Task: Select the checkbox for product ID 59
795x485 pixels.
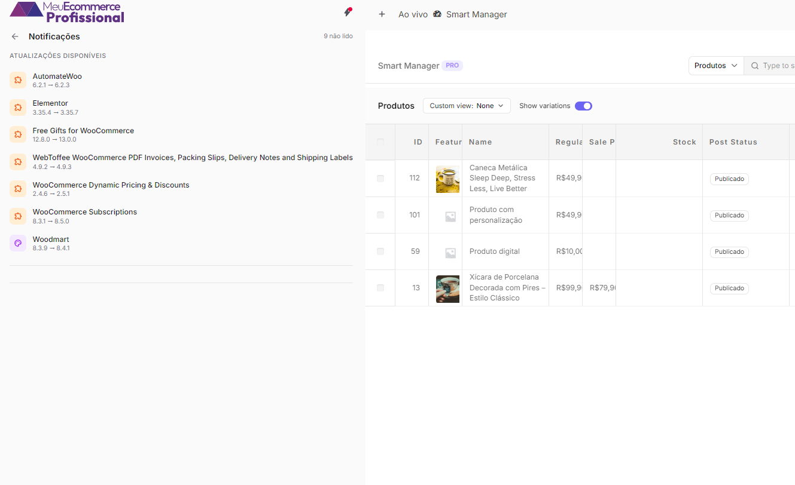Action: [x=380, y=251]
